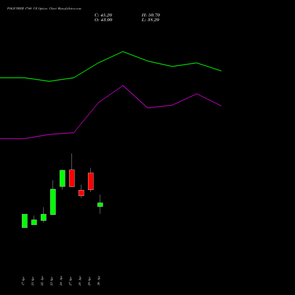Select the last green candlestick above 30 Apr
This screenshot has width=295, height=295.
(100, 205)
